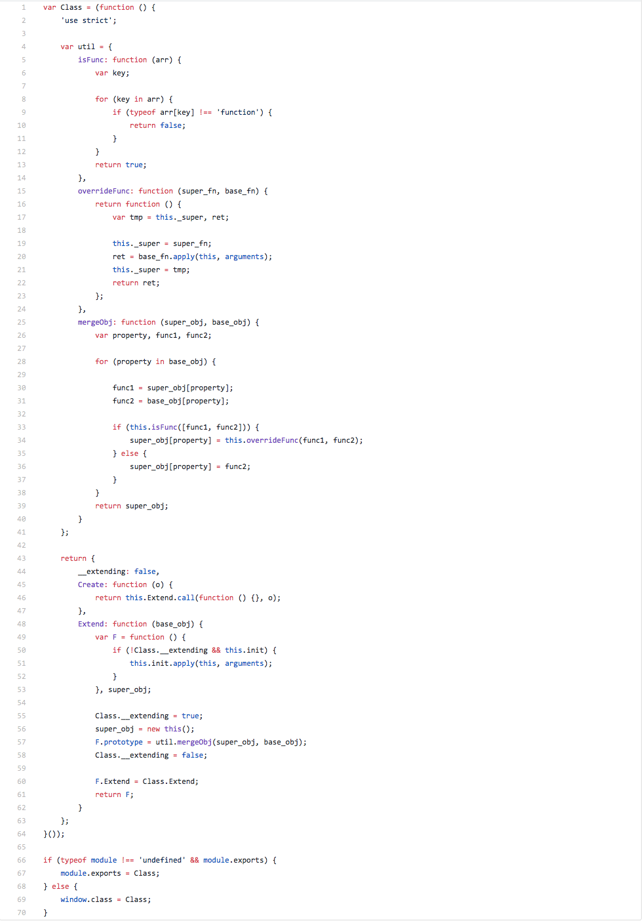Select the super_obj variable on line 56
643x923 pixels.
tap(114, 729)
